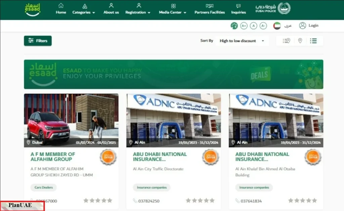Increase font size with A+ button
Screen dimensions: 344x211
pyautogui.click(x=244, y=26)
